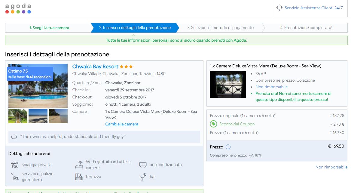
Task: Click the owner is helpful review quote
Action: click(x=73, y=137)
